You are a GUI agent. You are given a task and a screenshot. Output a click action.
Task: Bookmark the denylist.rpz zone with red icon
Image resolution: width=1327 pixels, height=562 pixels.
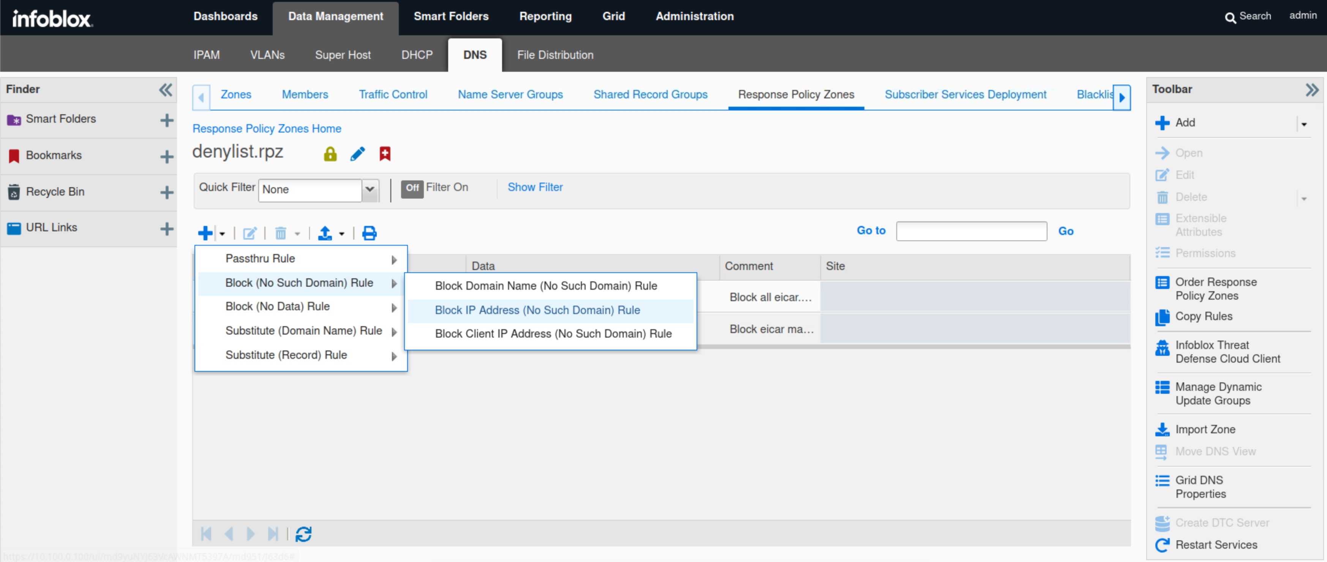385,153
